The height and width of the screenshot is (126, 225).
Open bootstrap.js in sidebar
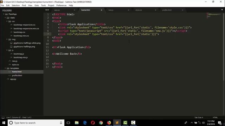point(19,54)
